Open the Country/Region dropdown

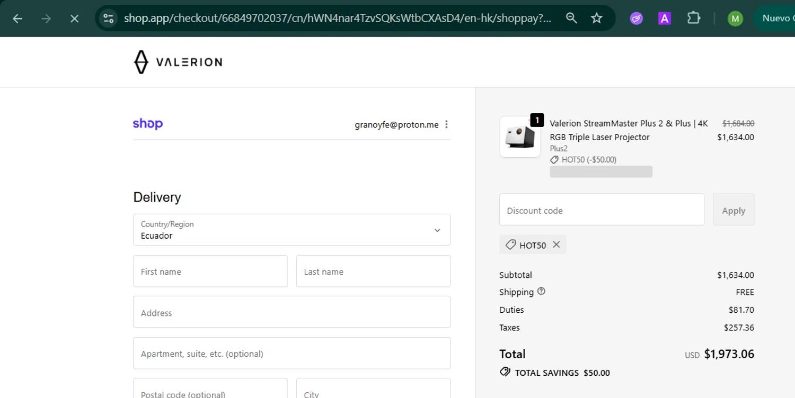coord(291,230)
